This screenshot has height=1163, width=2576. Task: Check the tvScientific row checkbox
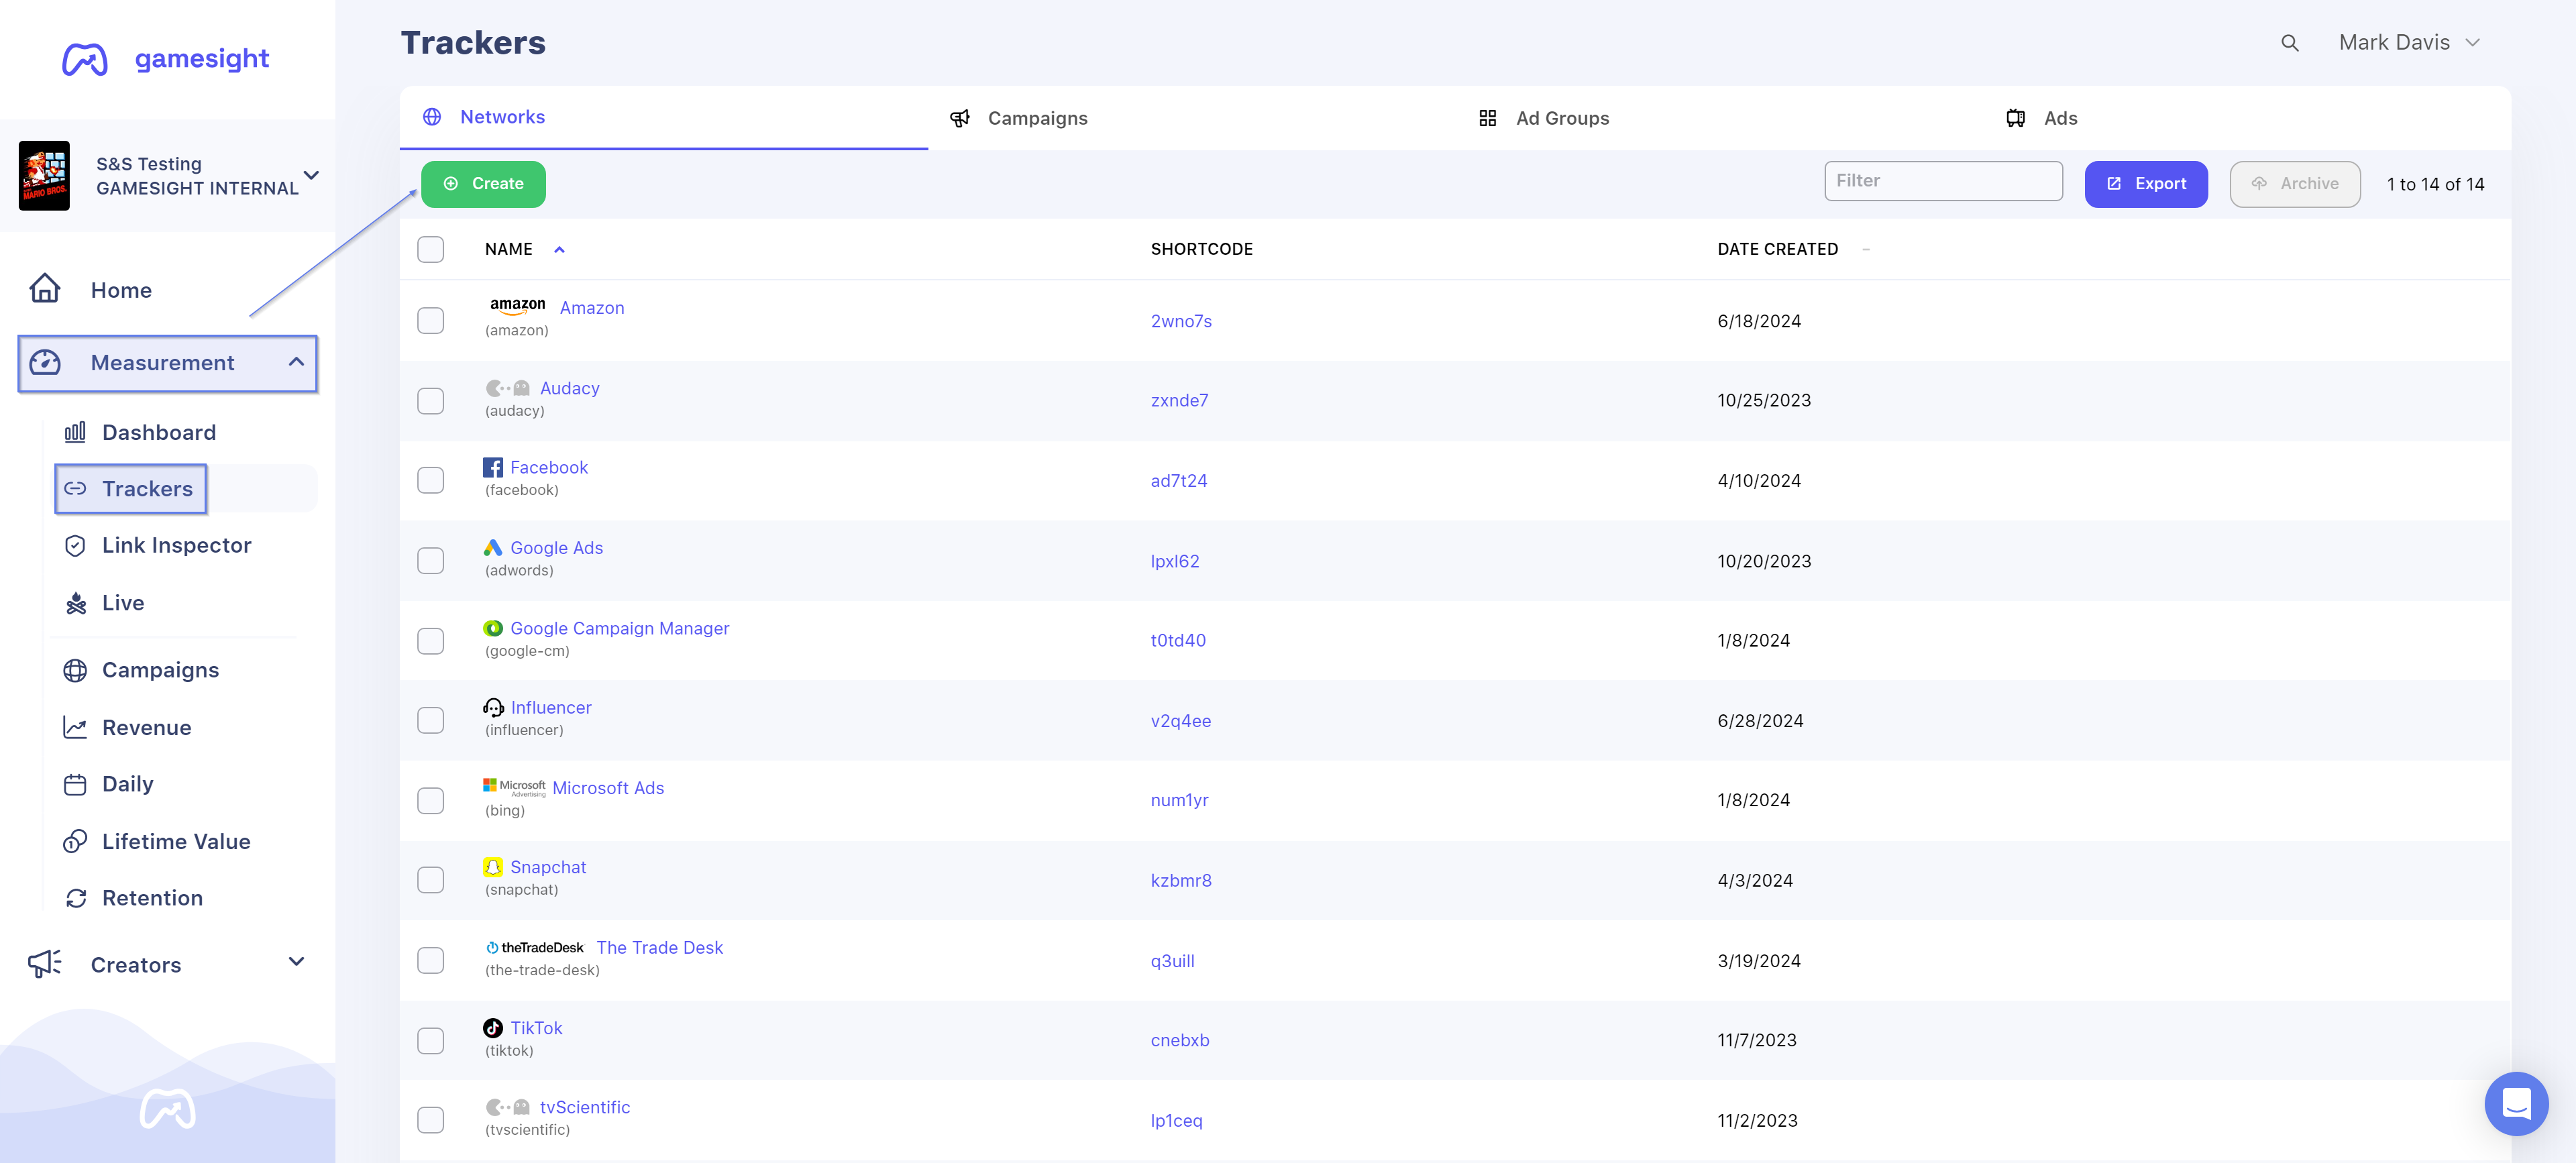(430, 1120)
